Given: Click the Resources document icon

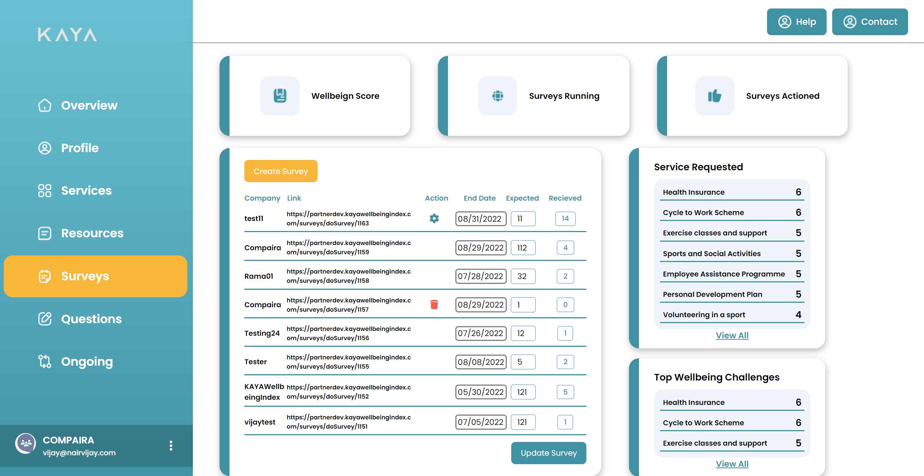Looking at the screenshot, I should [45, 233].
